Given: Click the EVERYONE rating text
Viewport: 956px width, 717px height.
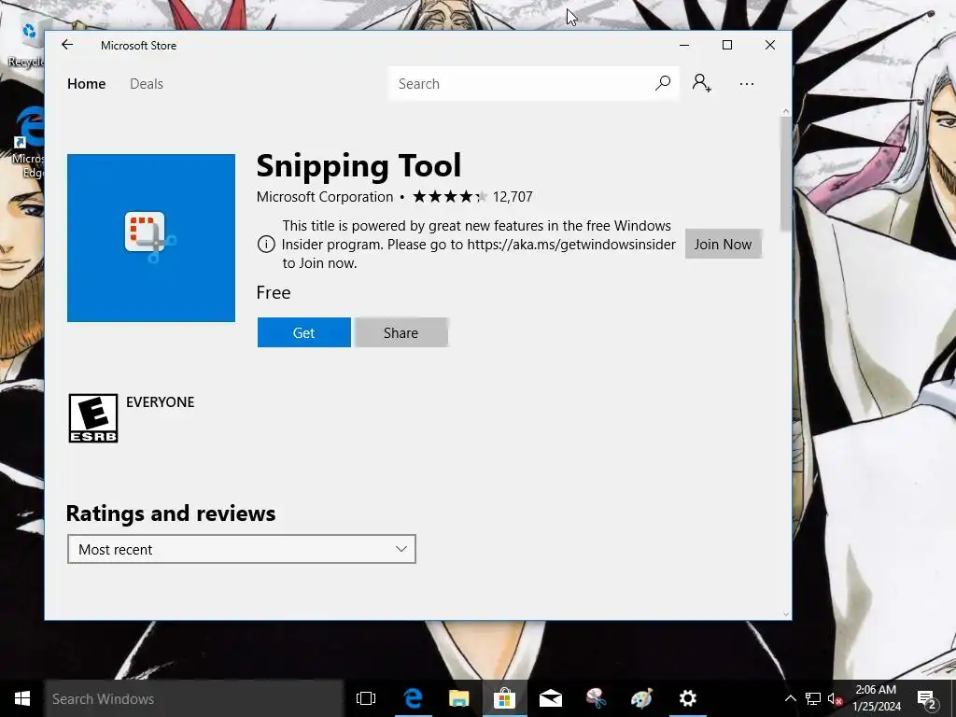Looking at the screenshot, I should click(x=161, y=401).
